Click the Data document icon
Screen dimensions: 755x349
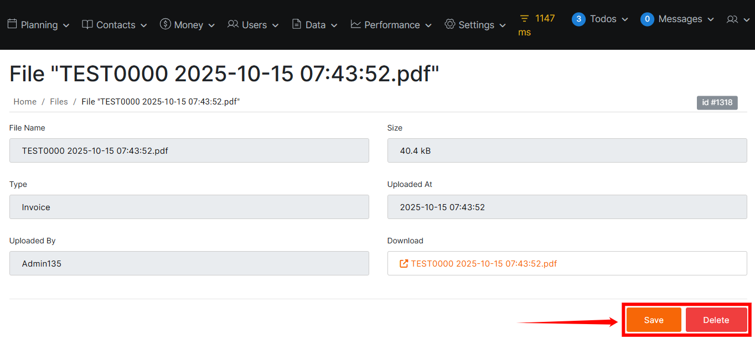click(297, 24)
